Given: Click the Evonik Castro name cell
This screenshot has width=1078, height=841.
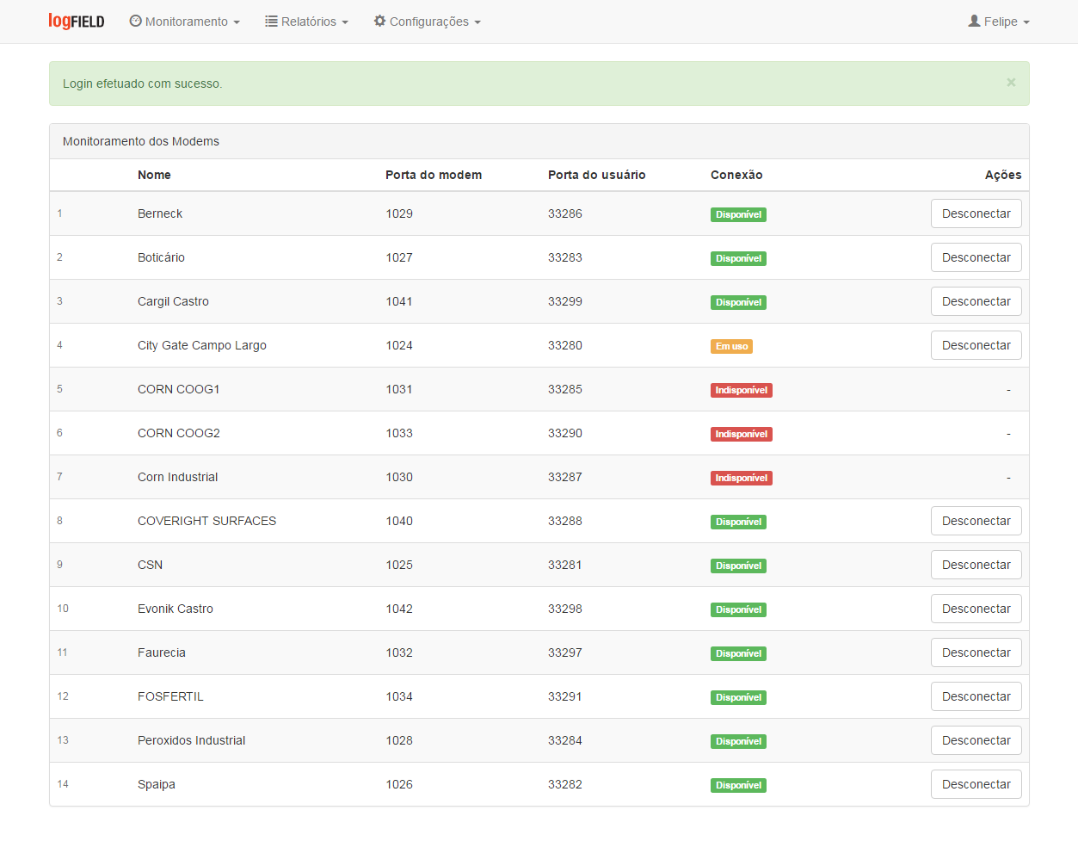Looking at the screenshot, I should click(x=176, y=609).
